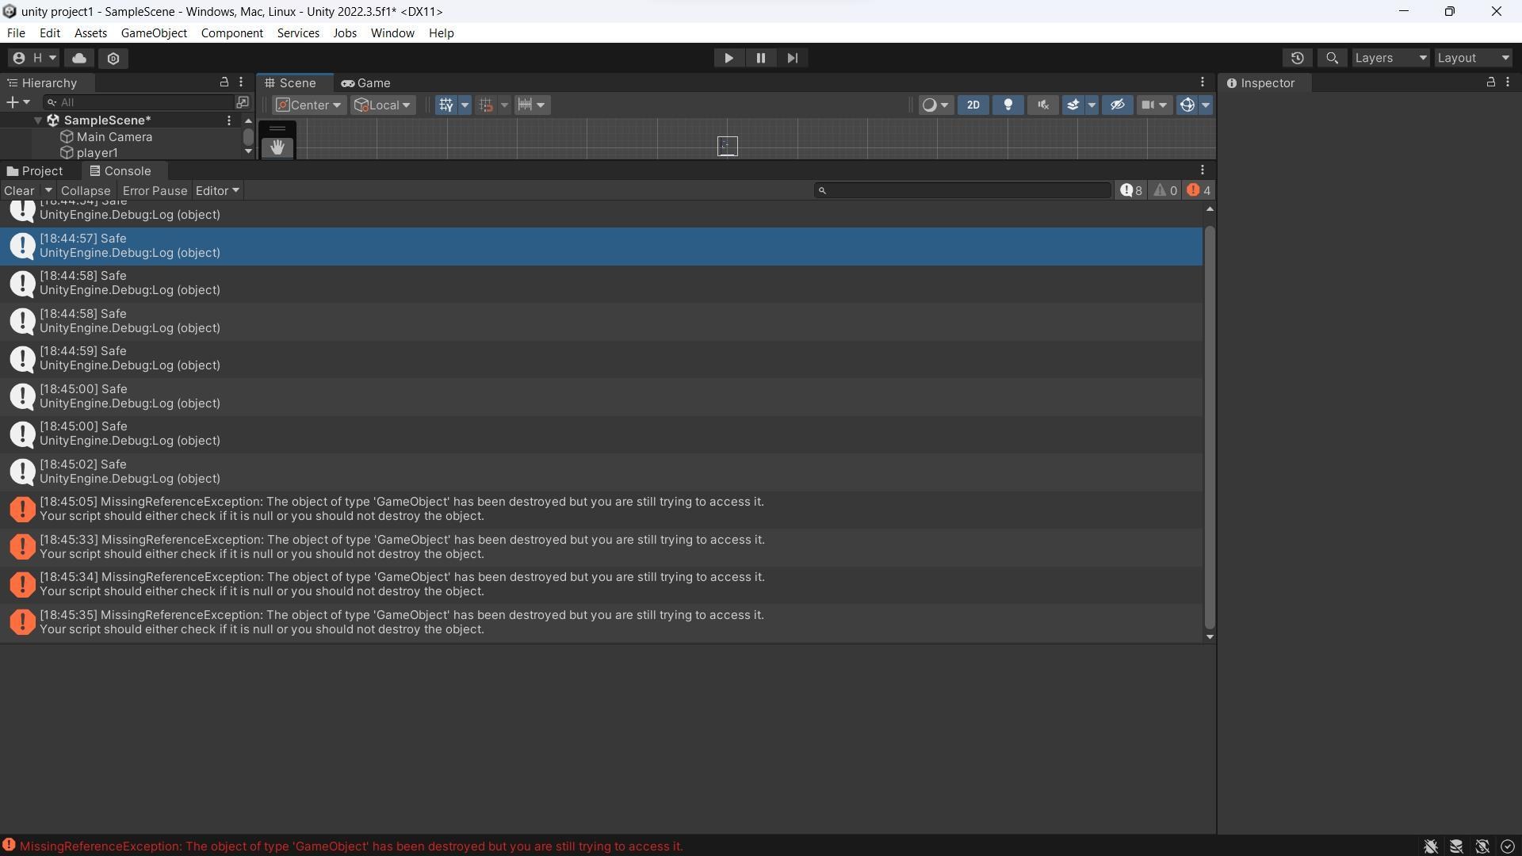Toggle scene lighting in the Scene view toolbar

click(1008, 105)
